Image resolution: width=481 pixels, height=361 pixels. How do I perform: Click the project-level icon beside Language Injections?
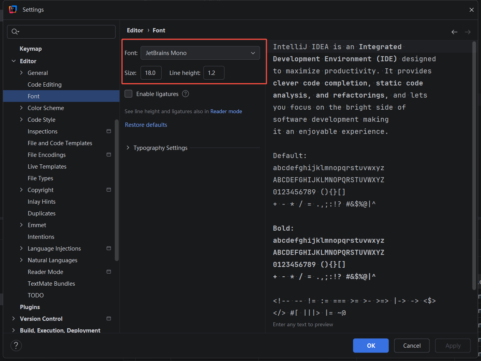(109, 249)
